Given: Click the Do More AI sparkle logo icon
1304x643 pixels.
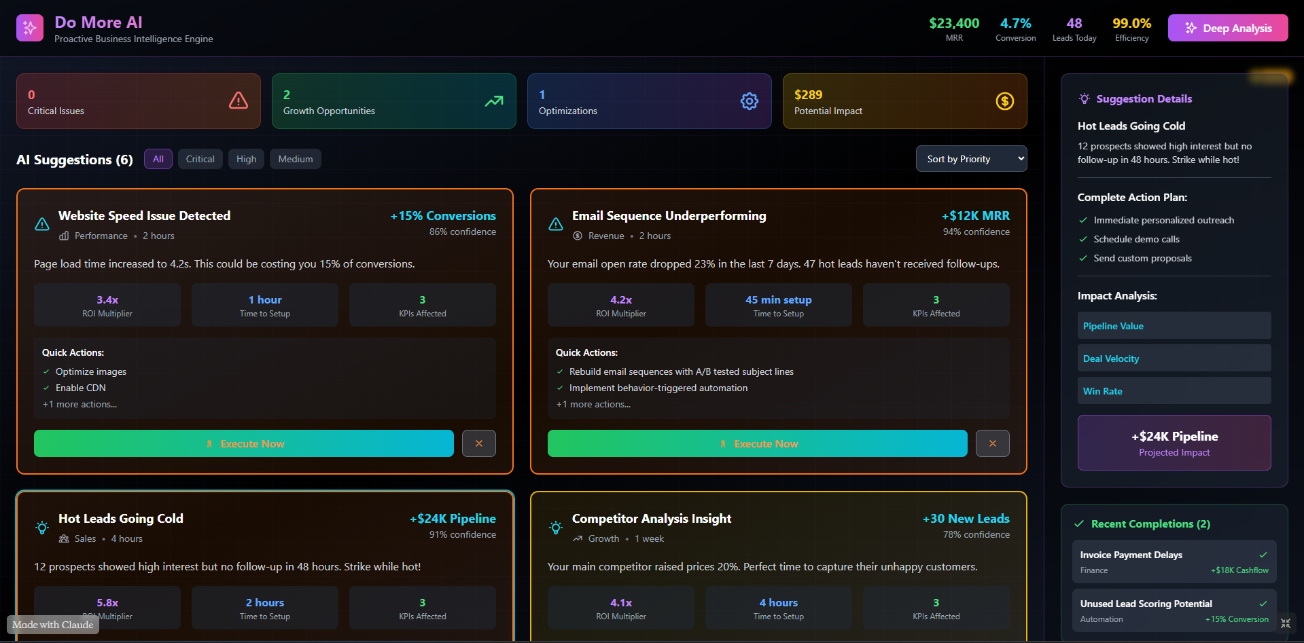Looking at the screenshot, I should pos(29,27).
